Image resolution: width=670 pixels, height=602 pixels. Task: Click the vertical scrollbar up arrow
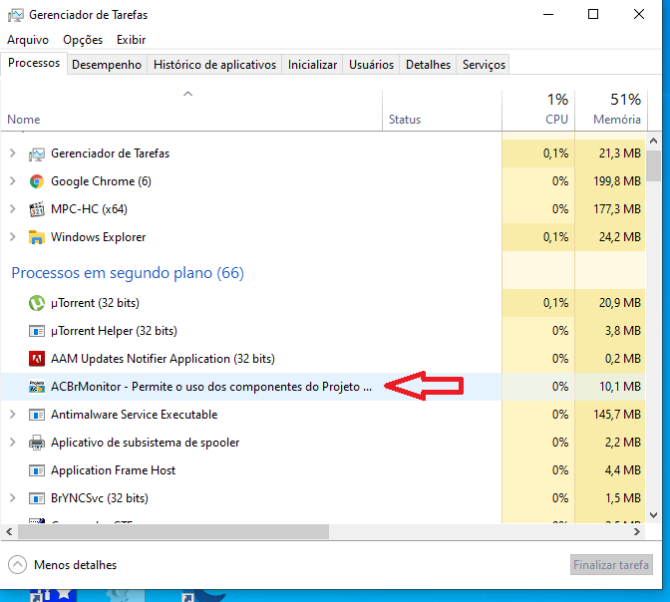(x=653, y=141)
